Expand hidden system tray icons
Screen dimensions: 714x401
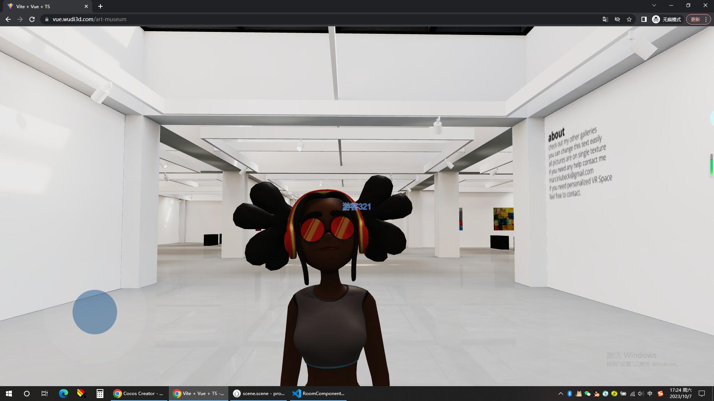560,394
